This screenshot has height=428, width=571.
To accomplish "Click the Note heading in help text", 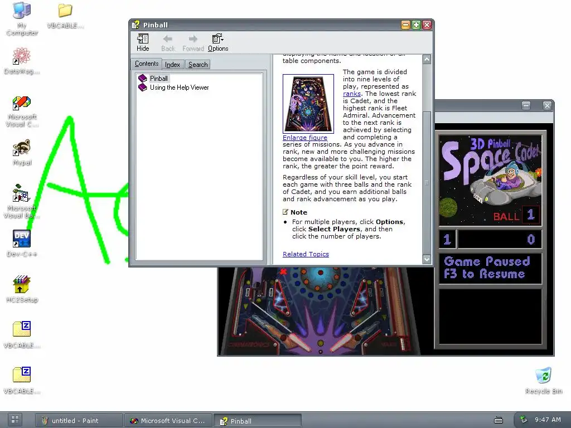I will click(299, 212).
